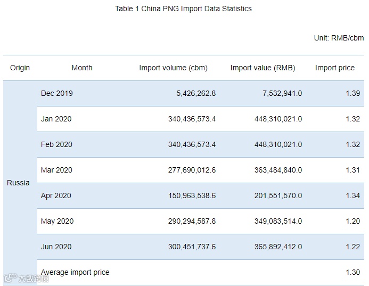Click the import value 7,532,941.0

click(282, 93)
